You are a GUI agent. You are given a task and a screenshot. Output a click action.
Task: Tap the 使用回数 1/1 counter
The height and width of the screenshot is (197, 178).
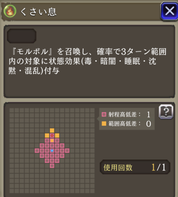pos(135,167)
